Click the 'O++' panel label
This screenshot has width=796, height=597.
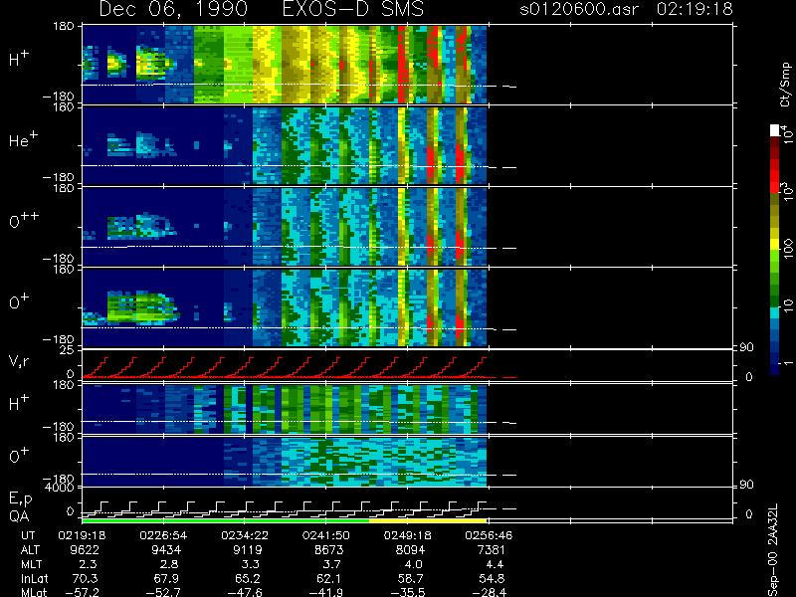24,220
